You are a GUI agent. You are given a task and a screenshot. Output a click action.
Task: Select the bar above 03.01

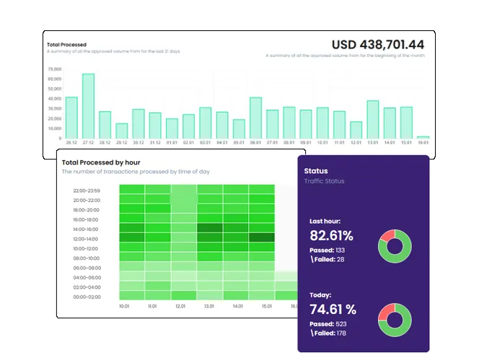[x=206, y=123]
